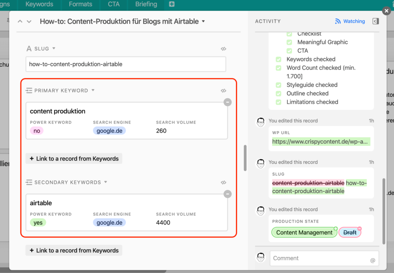The height and width of the screenshot is (273, 394).
Task: Click google.de tag in content produktion card
Action: (109, 131)
